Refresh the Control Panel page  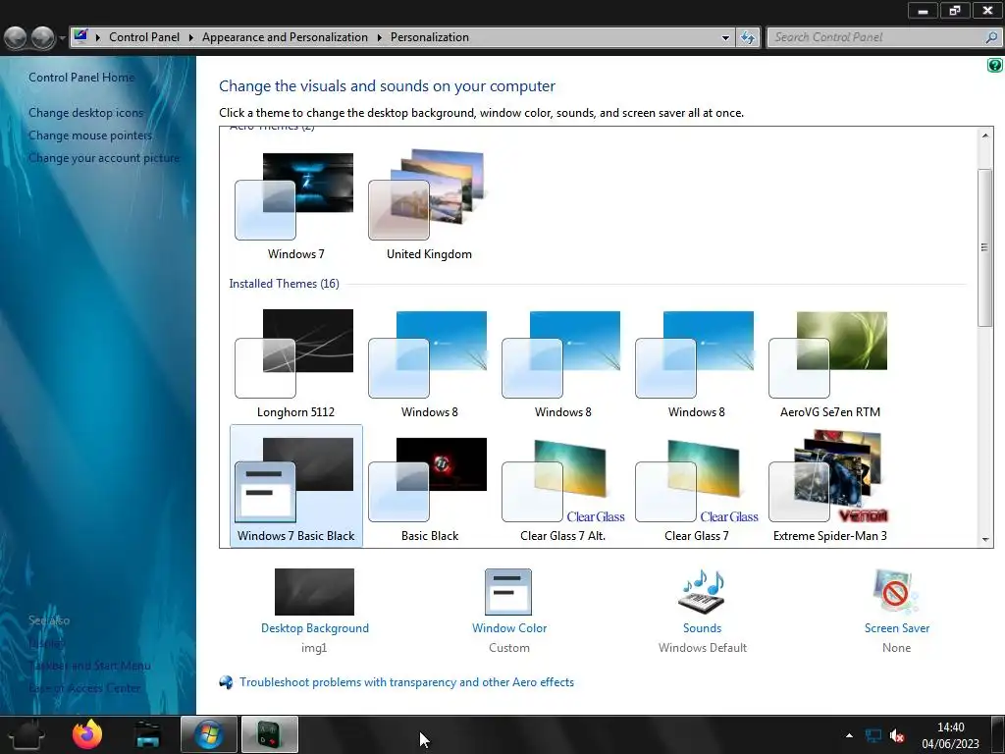tap(747, 38)
